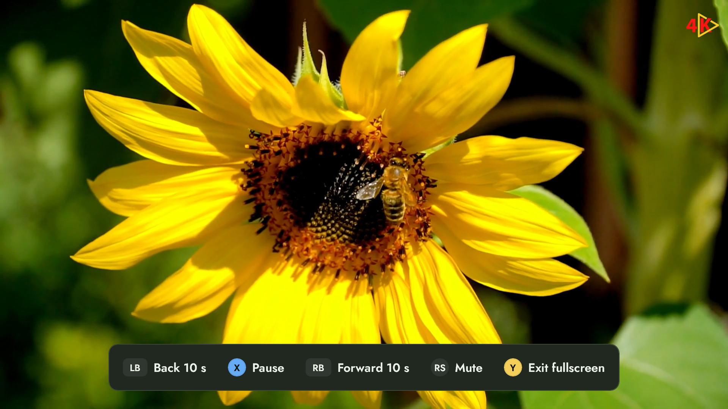Click the RB controller badge
Screen dimensions: 728x409
318,368
